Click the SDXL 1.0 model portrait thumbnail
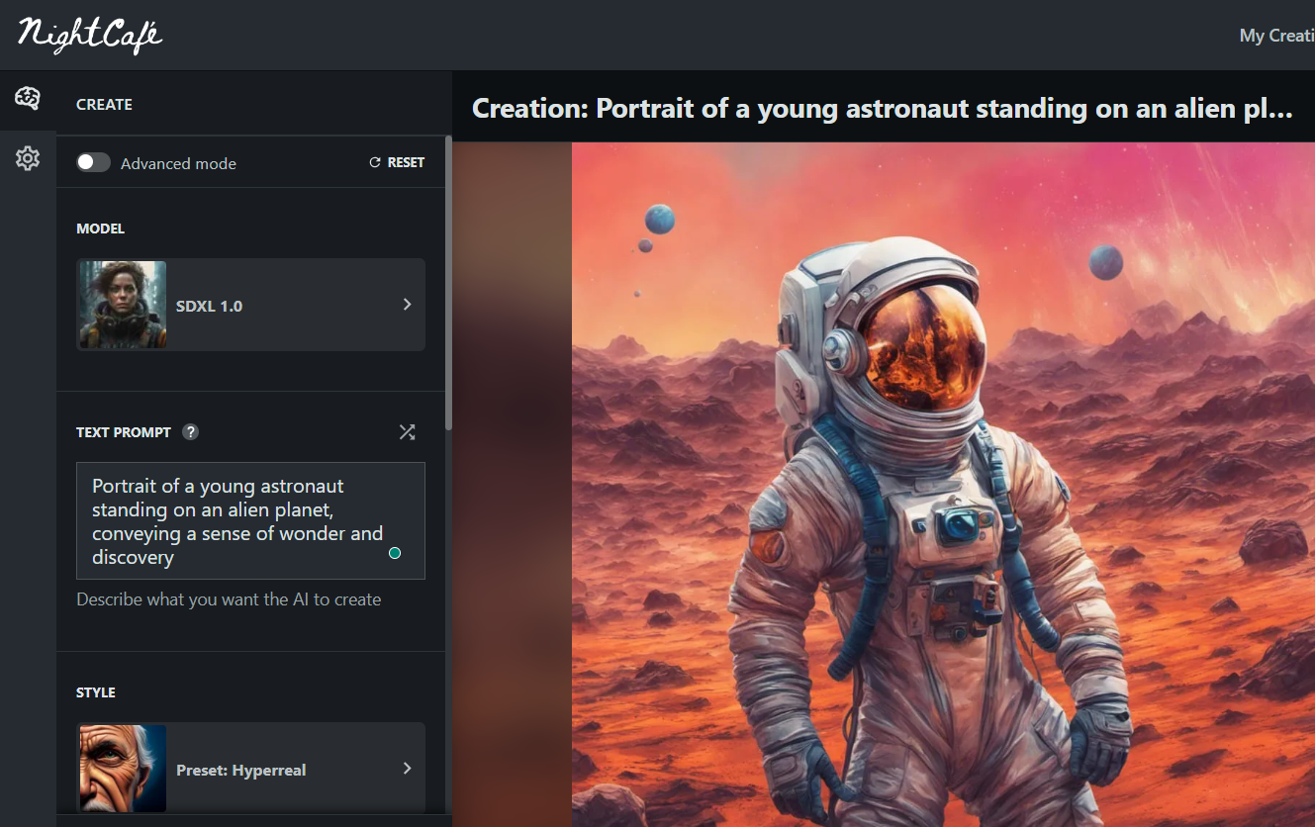 123,305
